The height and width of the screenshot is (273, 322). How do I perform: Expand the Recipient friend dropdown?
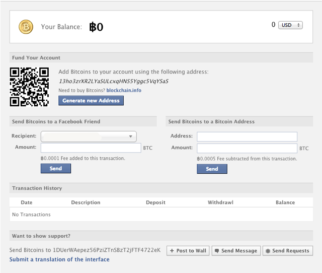(x=131, y=136)
